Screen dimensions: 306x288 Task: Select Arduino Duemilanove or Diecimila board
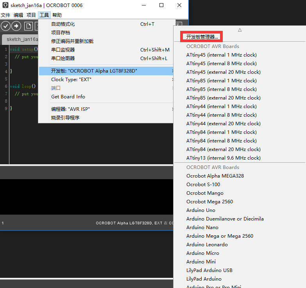225,219
